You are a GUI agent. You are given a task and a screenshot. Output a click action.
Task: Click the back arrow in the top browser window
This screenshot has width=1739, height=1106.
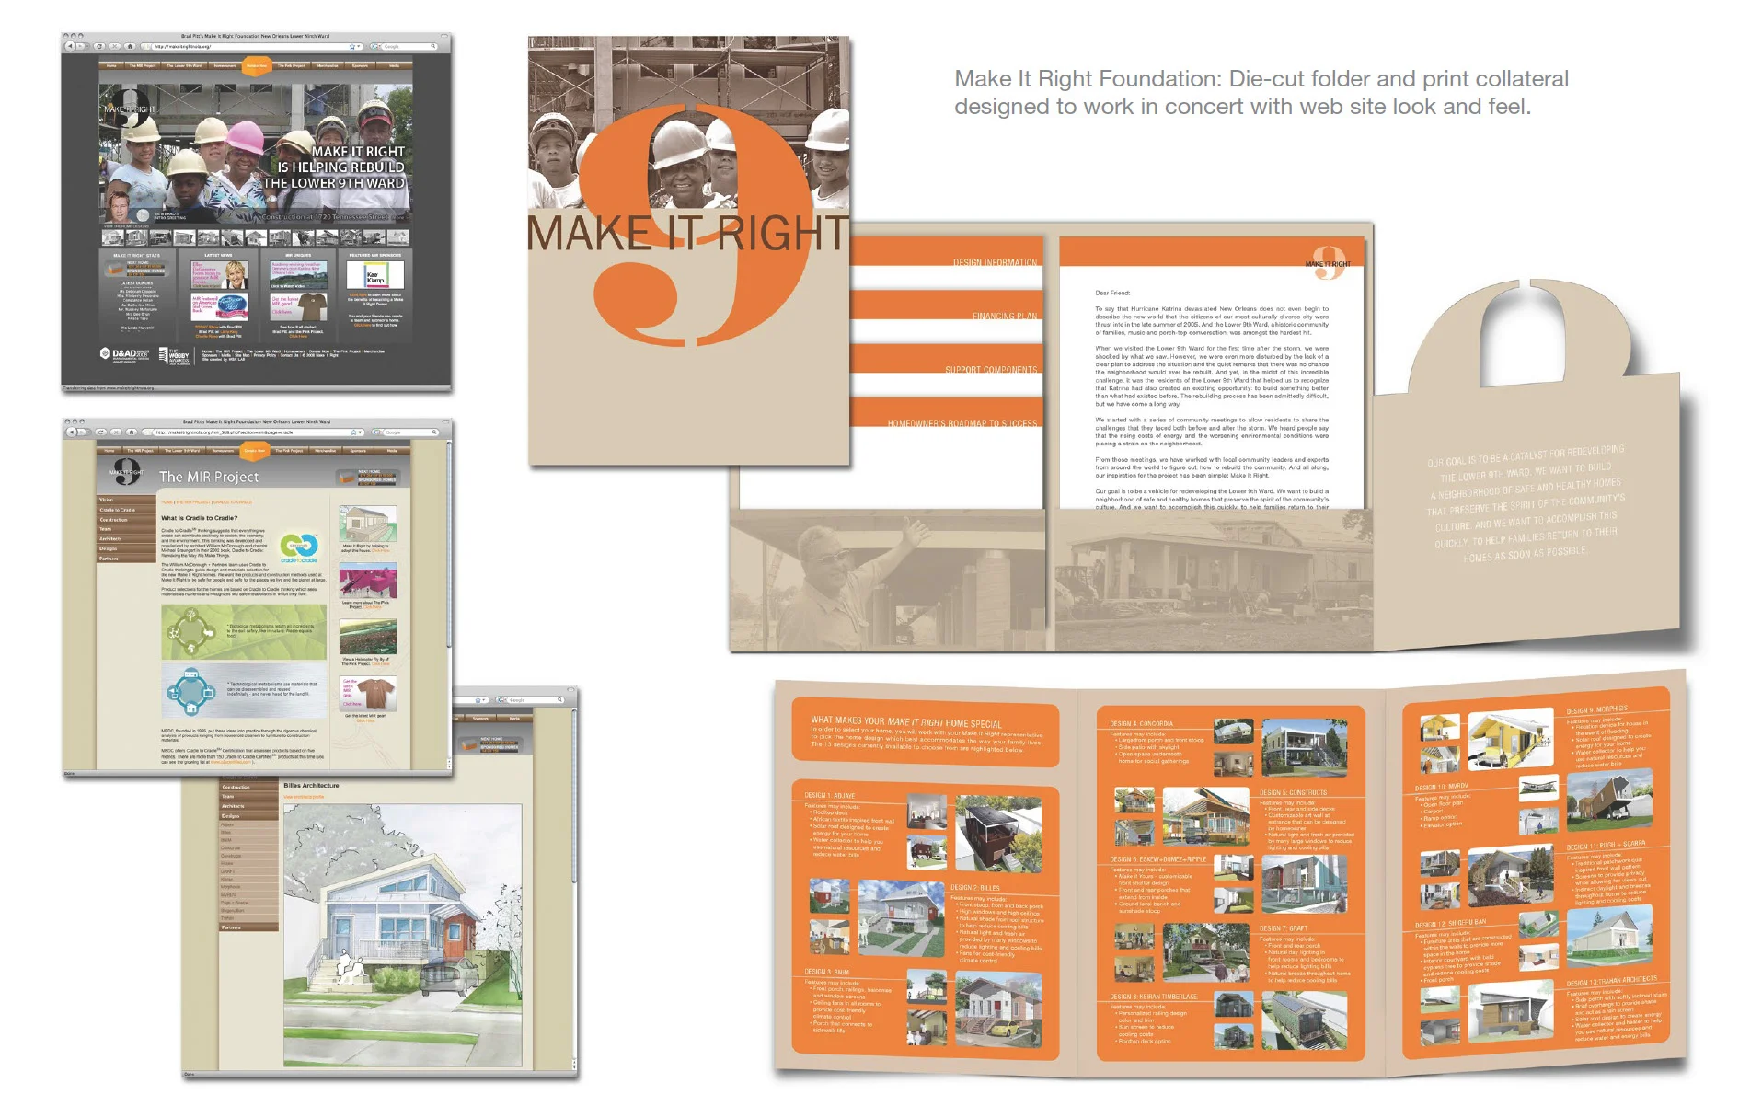pos(70,46)
